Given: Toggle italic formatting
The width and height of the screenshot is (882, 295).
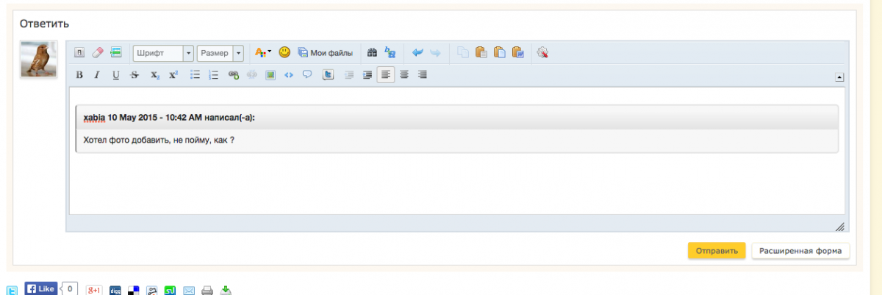Looking at the screenshot, I should click(x=97, y=75).
